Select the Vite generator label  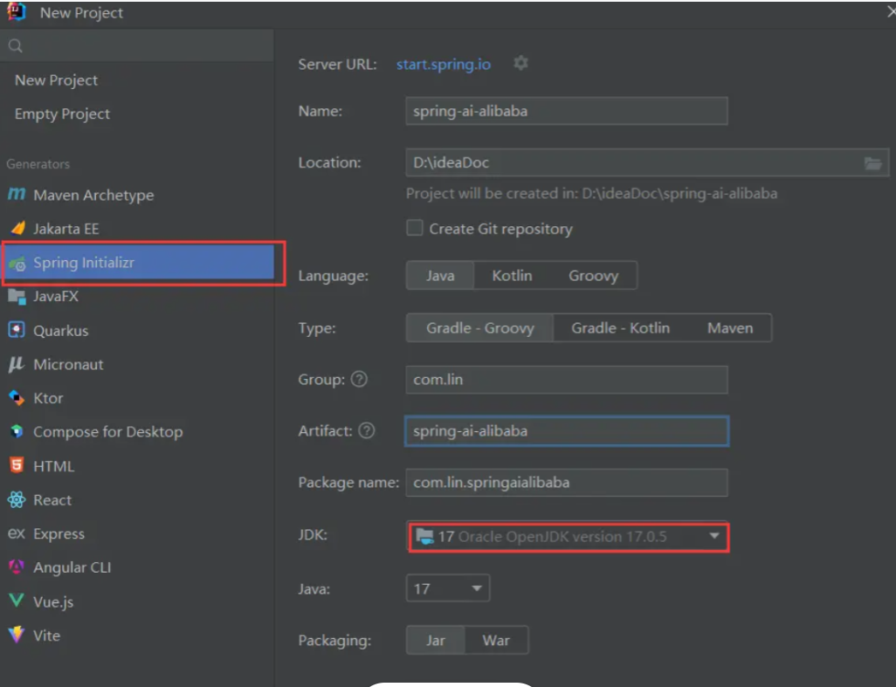pos(47,635)
